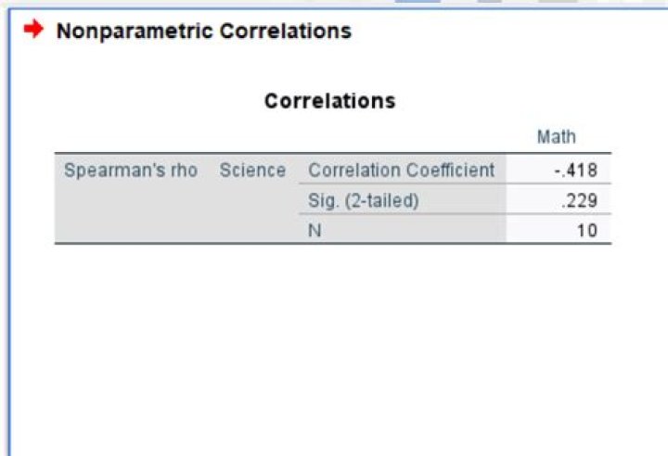This screenshot has height=456, width=668.
Task: Click the blank output area below the table
Action: point(334,352)
